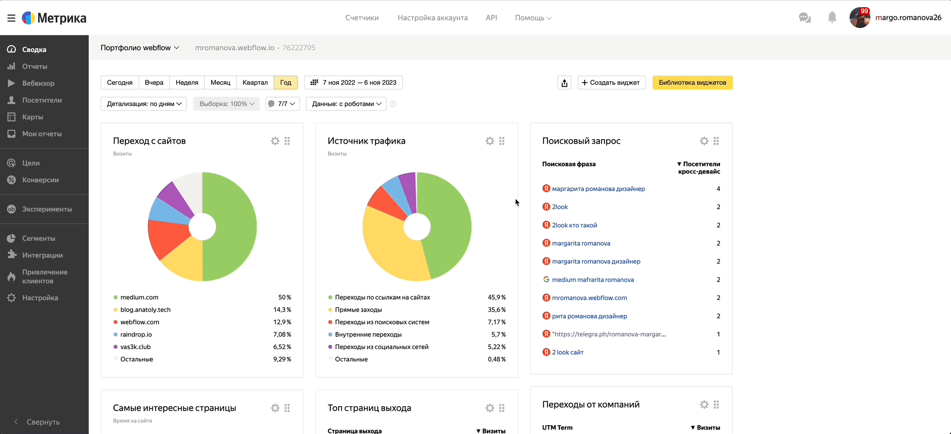Sort Топ страниц выхода by Визиты
Image resolution: width=951 pixels, height=434 pixels.
click(x=491, y=431)
